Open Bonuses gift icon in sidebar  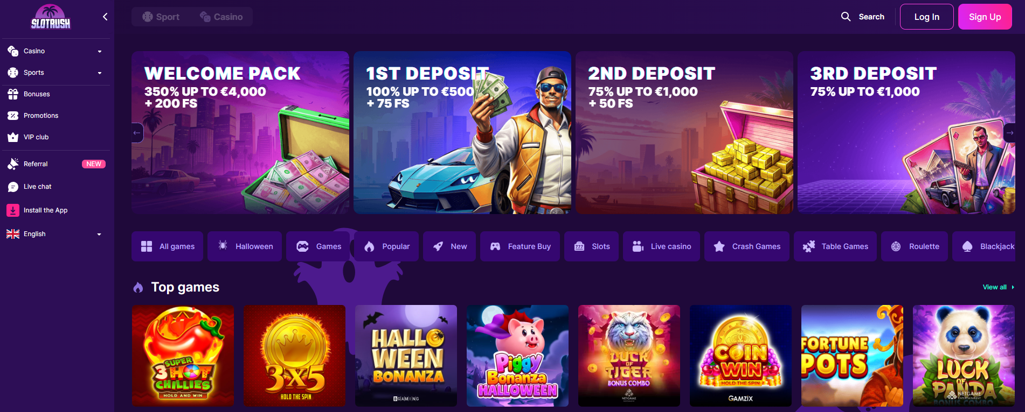[13, 94]
